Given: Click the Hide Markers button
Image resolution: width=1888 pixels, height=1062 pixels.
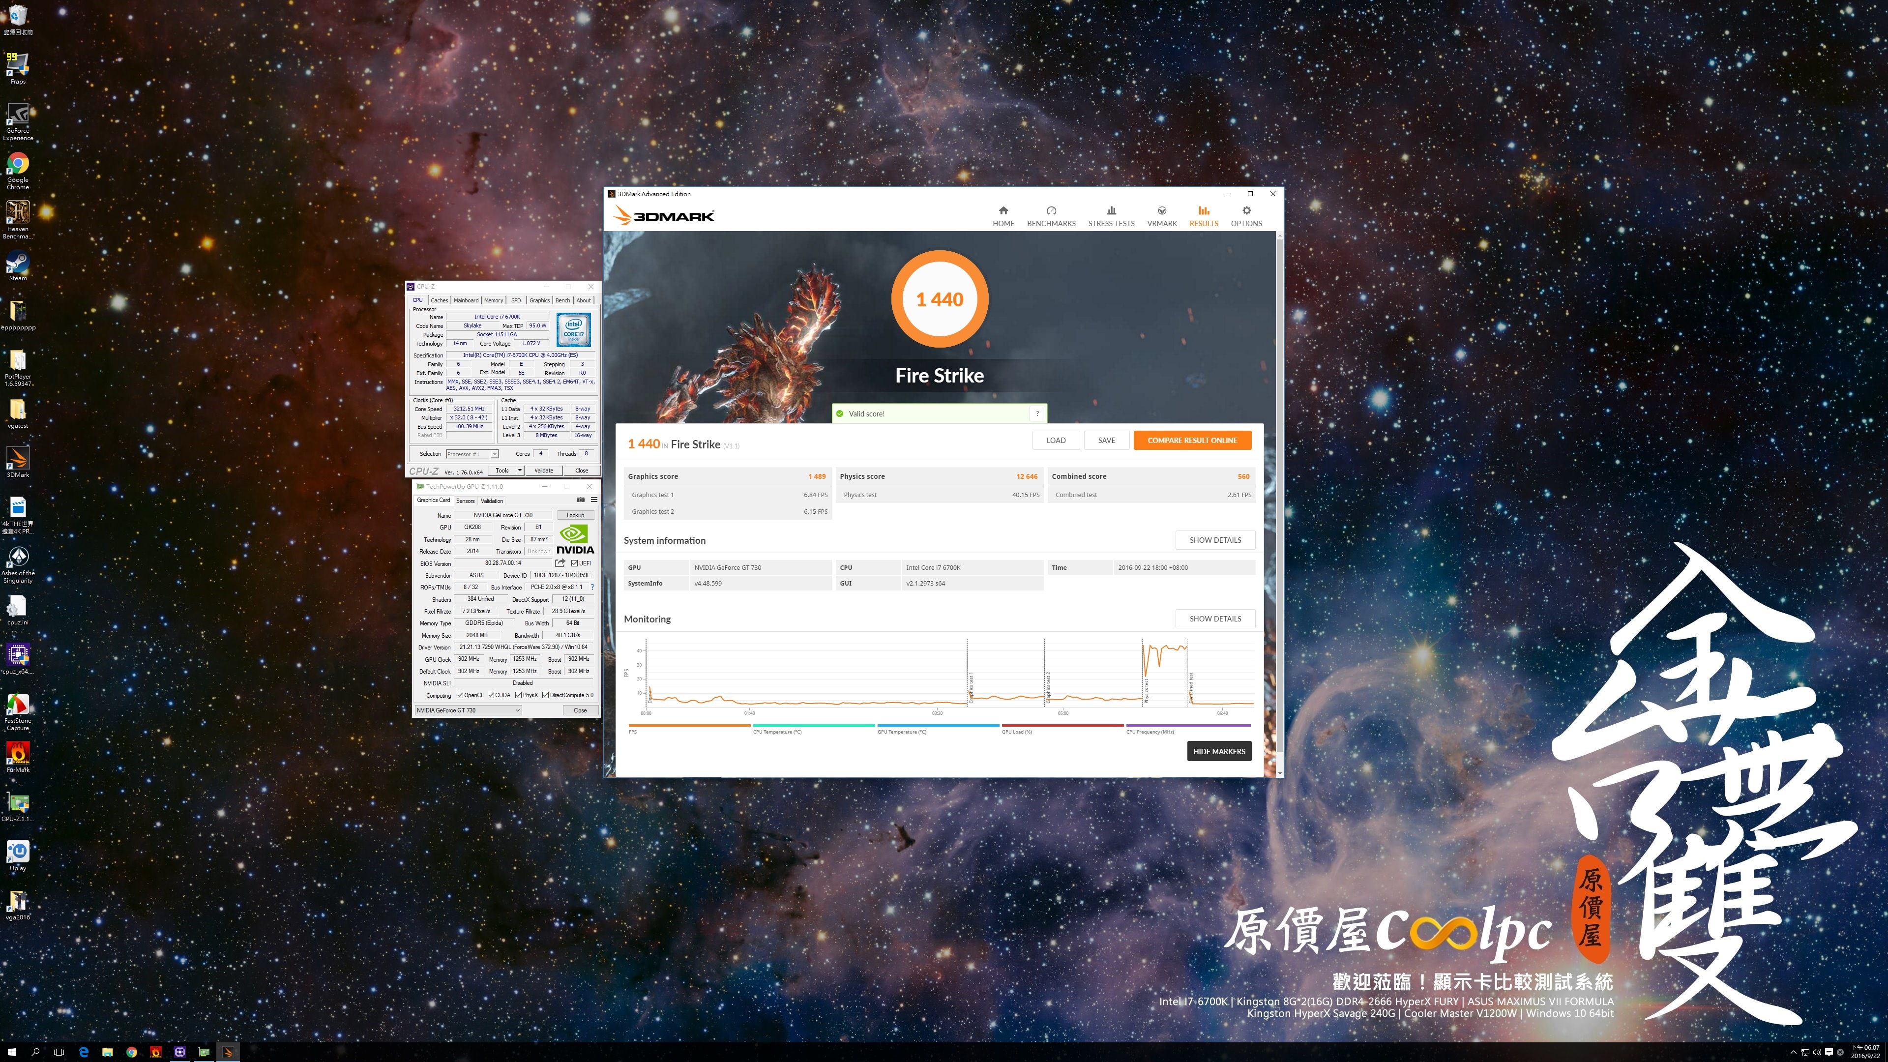Looking at the screenshot, I should pos(1219,751).
